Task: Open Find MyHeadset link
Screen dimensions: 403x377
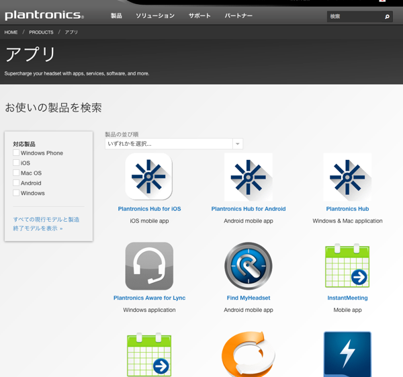Action: (249, 298)
